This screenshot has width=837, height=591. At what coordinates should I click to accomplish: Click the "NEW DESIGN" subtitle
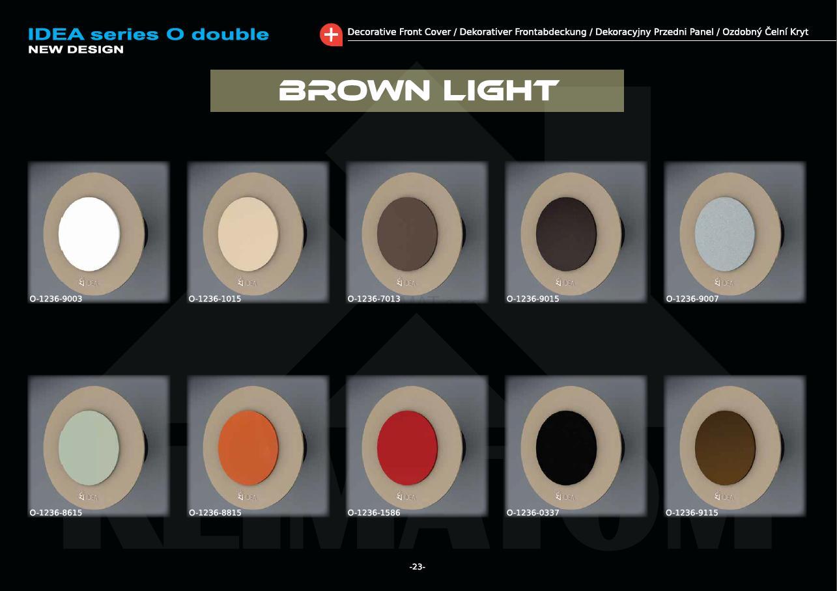click(x=76, y=49)
